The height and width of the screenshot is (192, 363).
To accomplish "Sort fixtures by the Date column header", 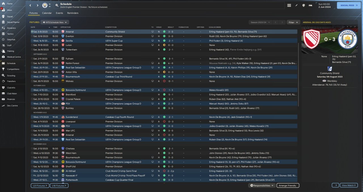I will 33,27.
